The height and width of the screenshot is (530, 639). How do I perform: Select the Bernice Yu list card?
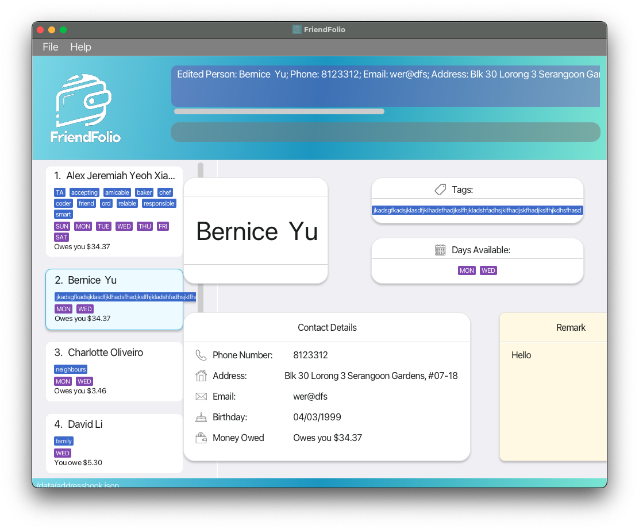tap(114, 299)
